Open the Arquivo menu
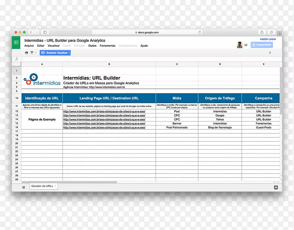The image size is (294, 230). 29,46
